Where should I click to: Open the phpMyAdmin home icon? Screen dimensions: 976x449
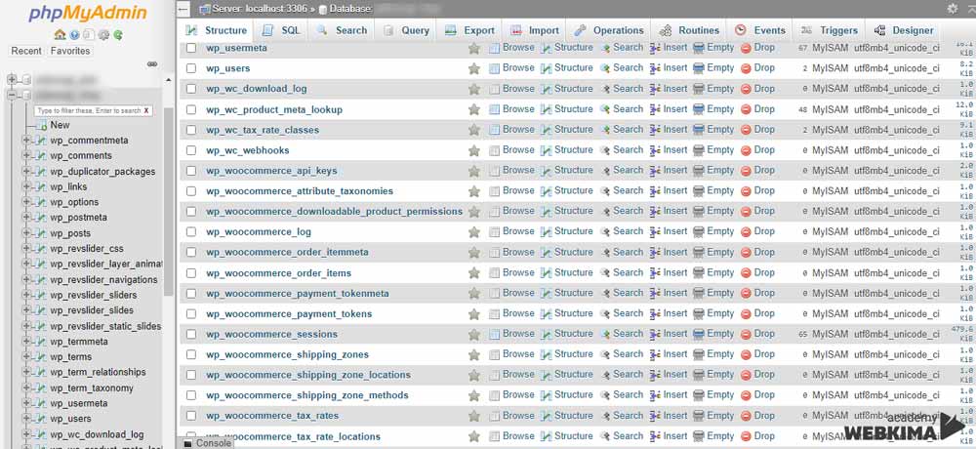[60, 35]
